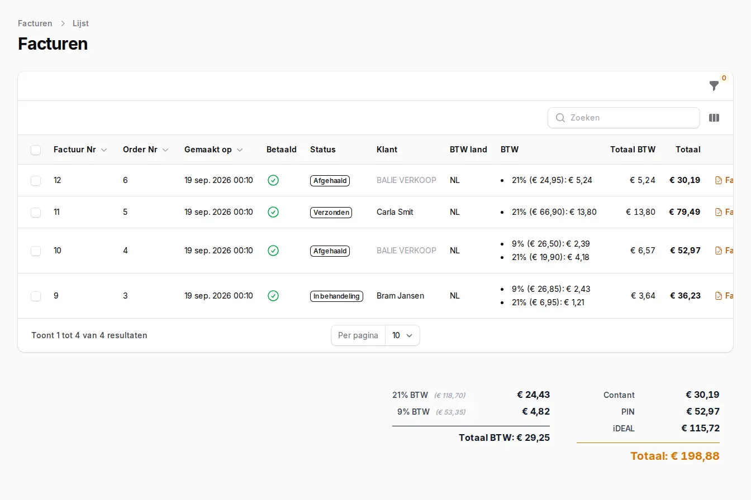Click the paid checkmark icon for invoice 12
This screenshot has width=751, height=500.
tap(273, 180)
